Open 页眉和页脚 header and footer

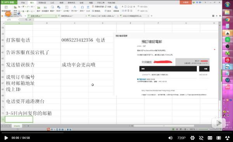coord(98,7)
